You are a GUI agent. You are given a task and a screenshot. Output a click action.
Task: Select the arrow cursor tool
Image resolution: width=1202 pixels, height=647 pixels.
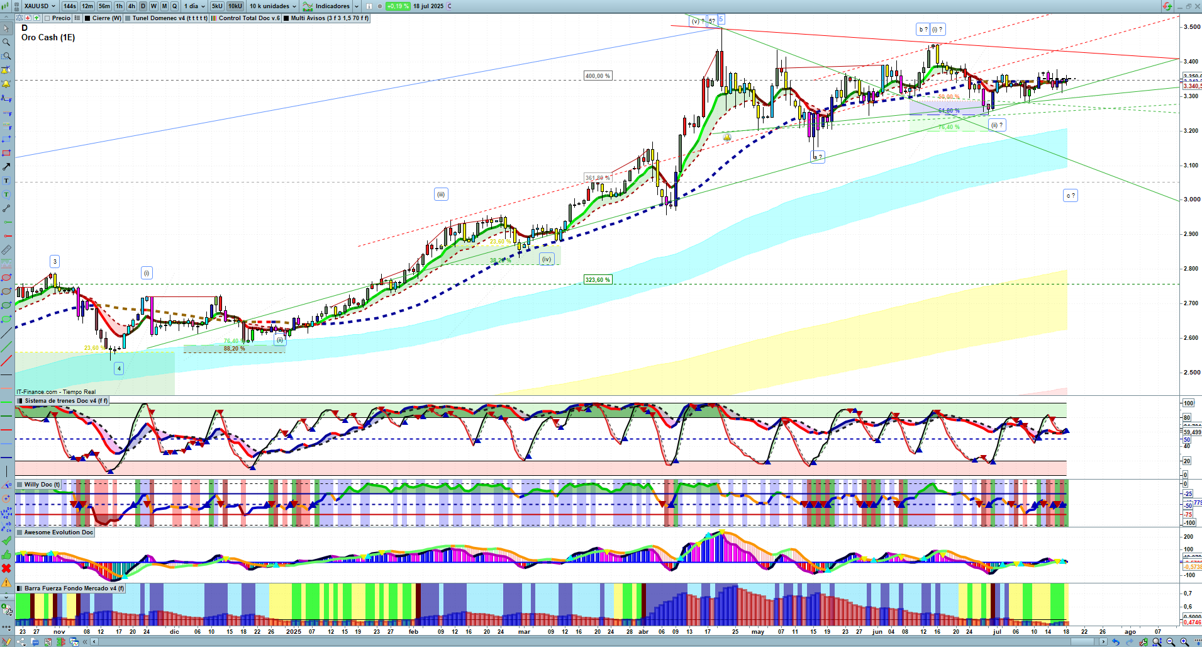click(x=6, y=28)
